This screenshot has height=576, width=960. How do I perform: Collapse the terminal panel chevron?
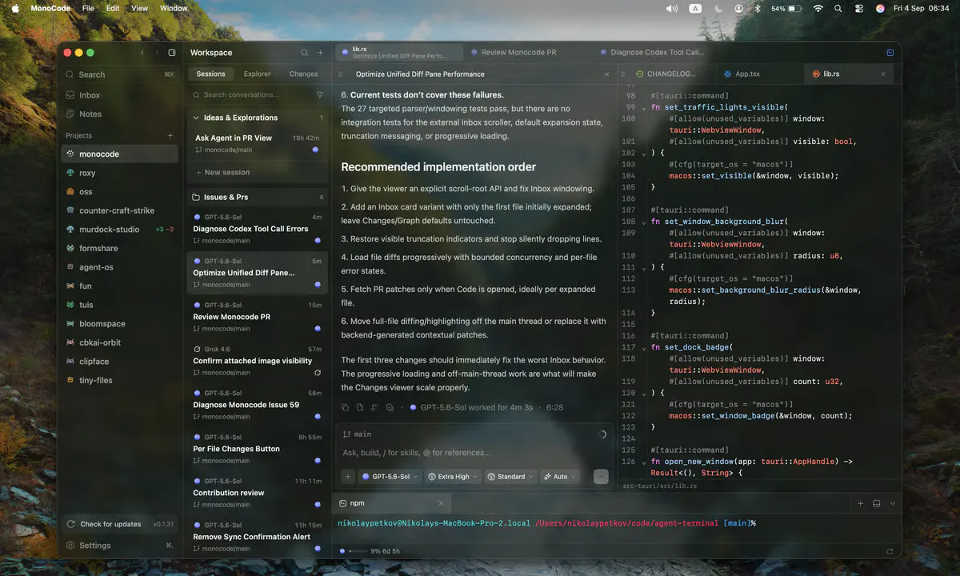click(893, 503)
